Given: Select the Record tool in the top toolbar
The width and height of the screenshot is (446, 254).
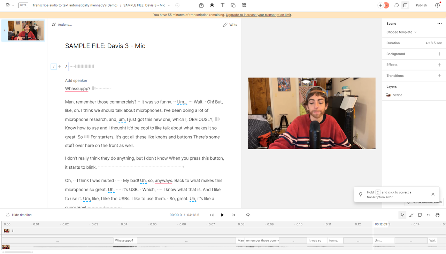Looking at the screenshot, I should click(x=212, y=5).
